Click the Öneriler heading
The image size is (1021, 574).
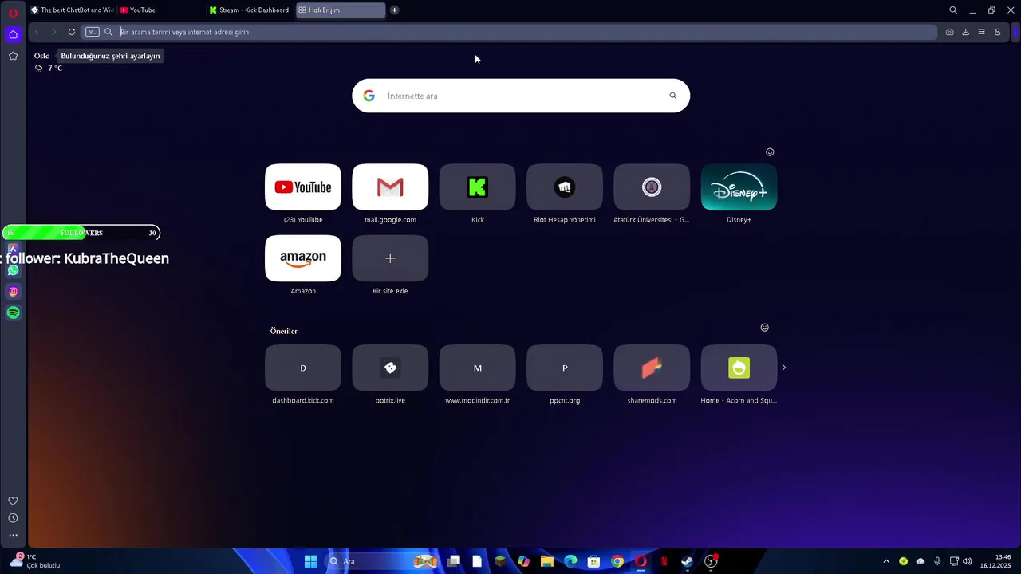pos(284,331)
